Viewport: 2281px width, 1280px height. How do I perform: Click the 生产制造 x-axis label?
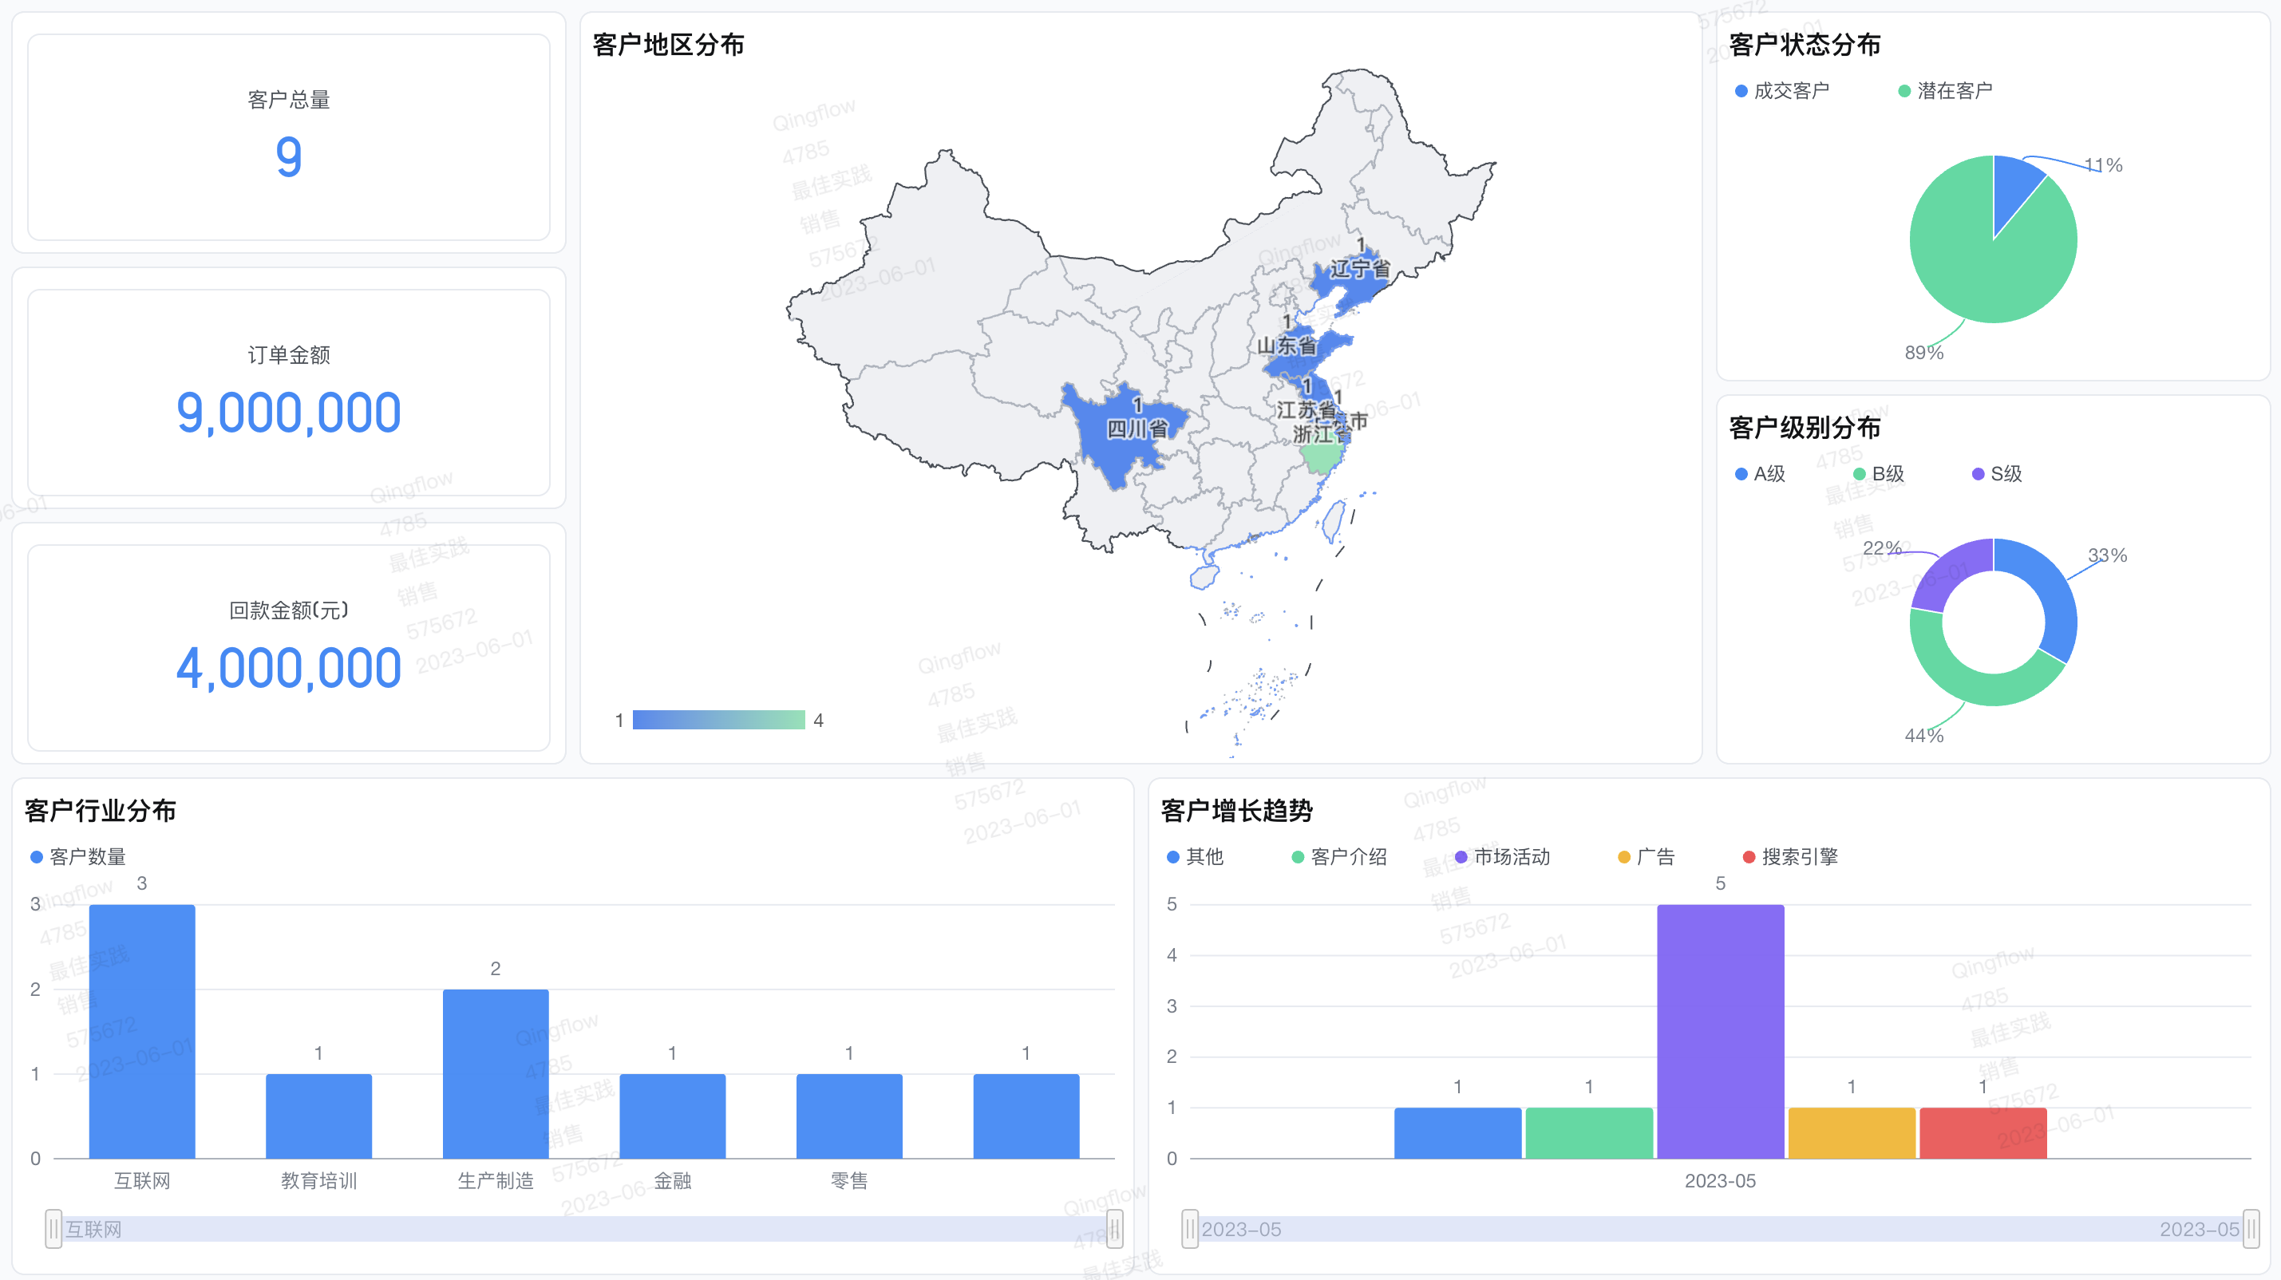[496, 1181]
